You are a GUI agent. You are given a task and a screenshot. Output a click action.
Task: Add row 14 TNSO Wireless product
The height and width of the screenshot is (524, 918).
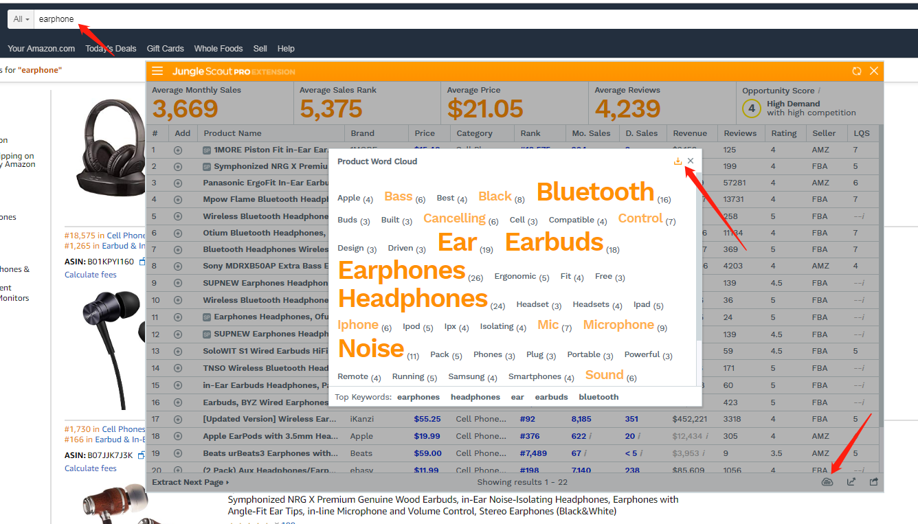click(178, 368)
